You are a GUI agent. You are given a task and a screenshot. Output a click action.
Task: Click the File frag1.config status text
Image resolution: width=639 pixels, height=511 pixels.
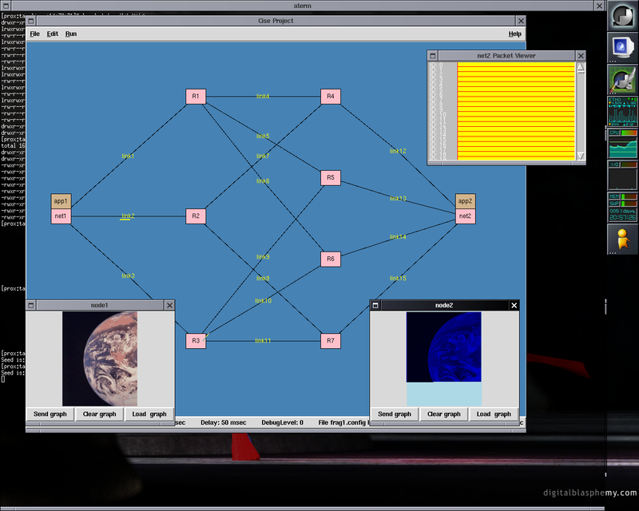click(342, 422)
